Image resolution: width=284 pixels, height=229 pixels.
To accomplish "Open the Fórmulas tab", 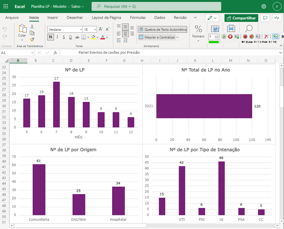I will pos(138,17).
